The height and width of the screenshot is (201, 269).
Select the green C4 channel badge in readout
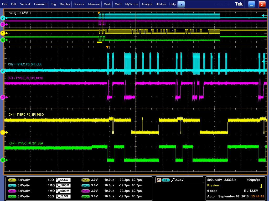pos(12,197)
